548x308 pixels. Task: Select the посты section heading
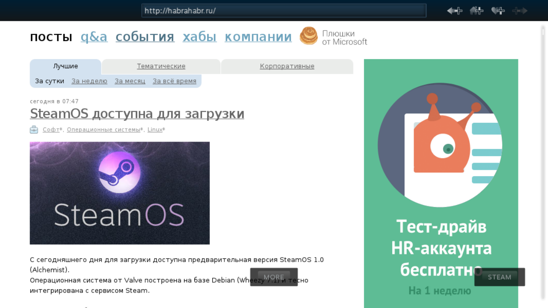coord(51,37)
